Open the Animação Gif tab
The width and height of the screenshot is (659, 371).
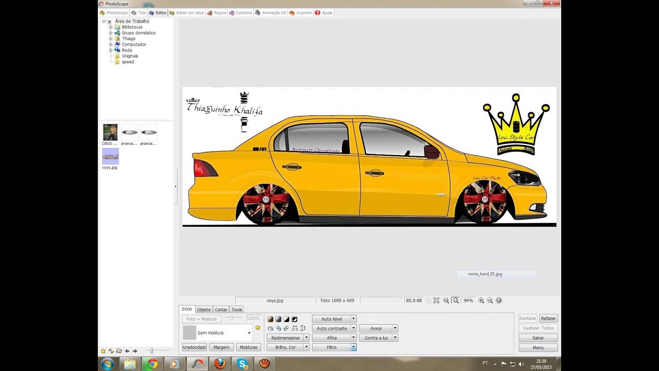pos(270,12)
